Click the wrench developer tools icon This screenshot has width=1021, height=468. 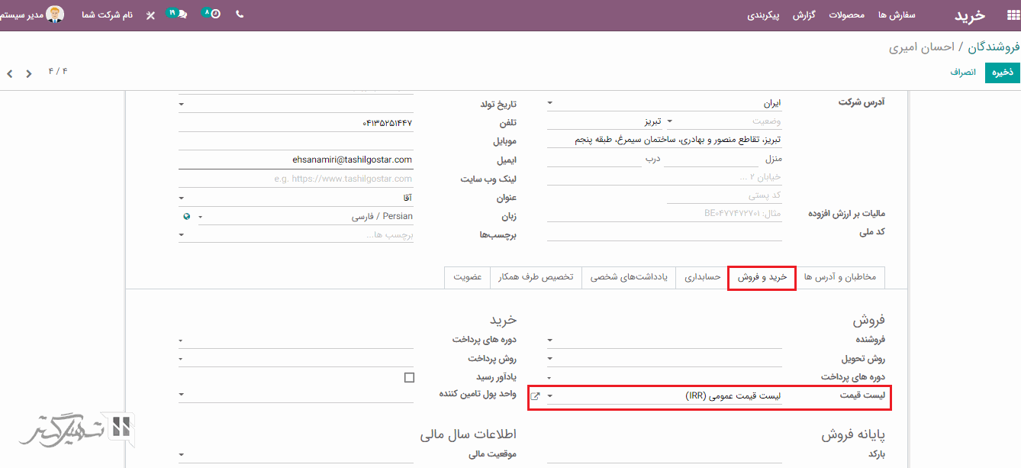coord(150,15)
